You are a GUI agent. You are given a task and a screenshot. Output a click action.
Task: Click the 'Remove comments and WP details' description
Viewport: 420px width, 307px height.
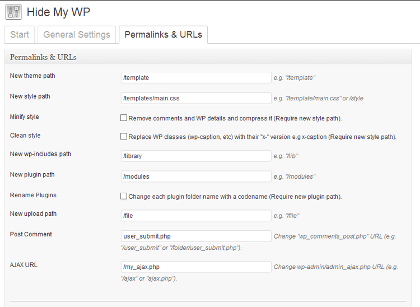click(235, 118)
